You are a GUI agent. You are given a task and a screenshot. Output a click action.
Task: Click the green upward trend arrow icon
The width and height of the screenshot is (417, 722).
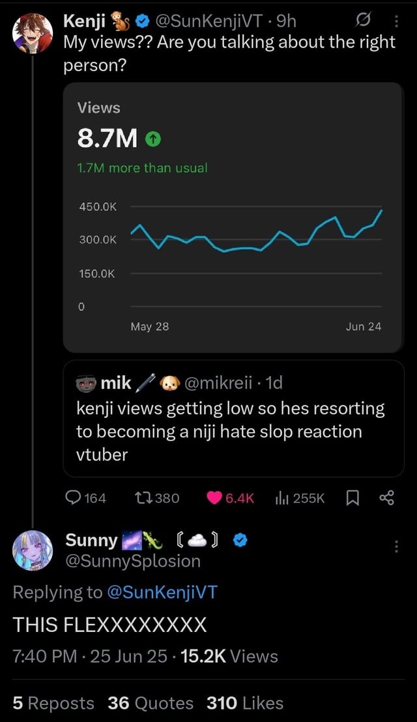tap(154, 138)
